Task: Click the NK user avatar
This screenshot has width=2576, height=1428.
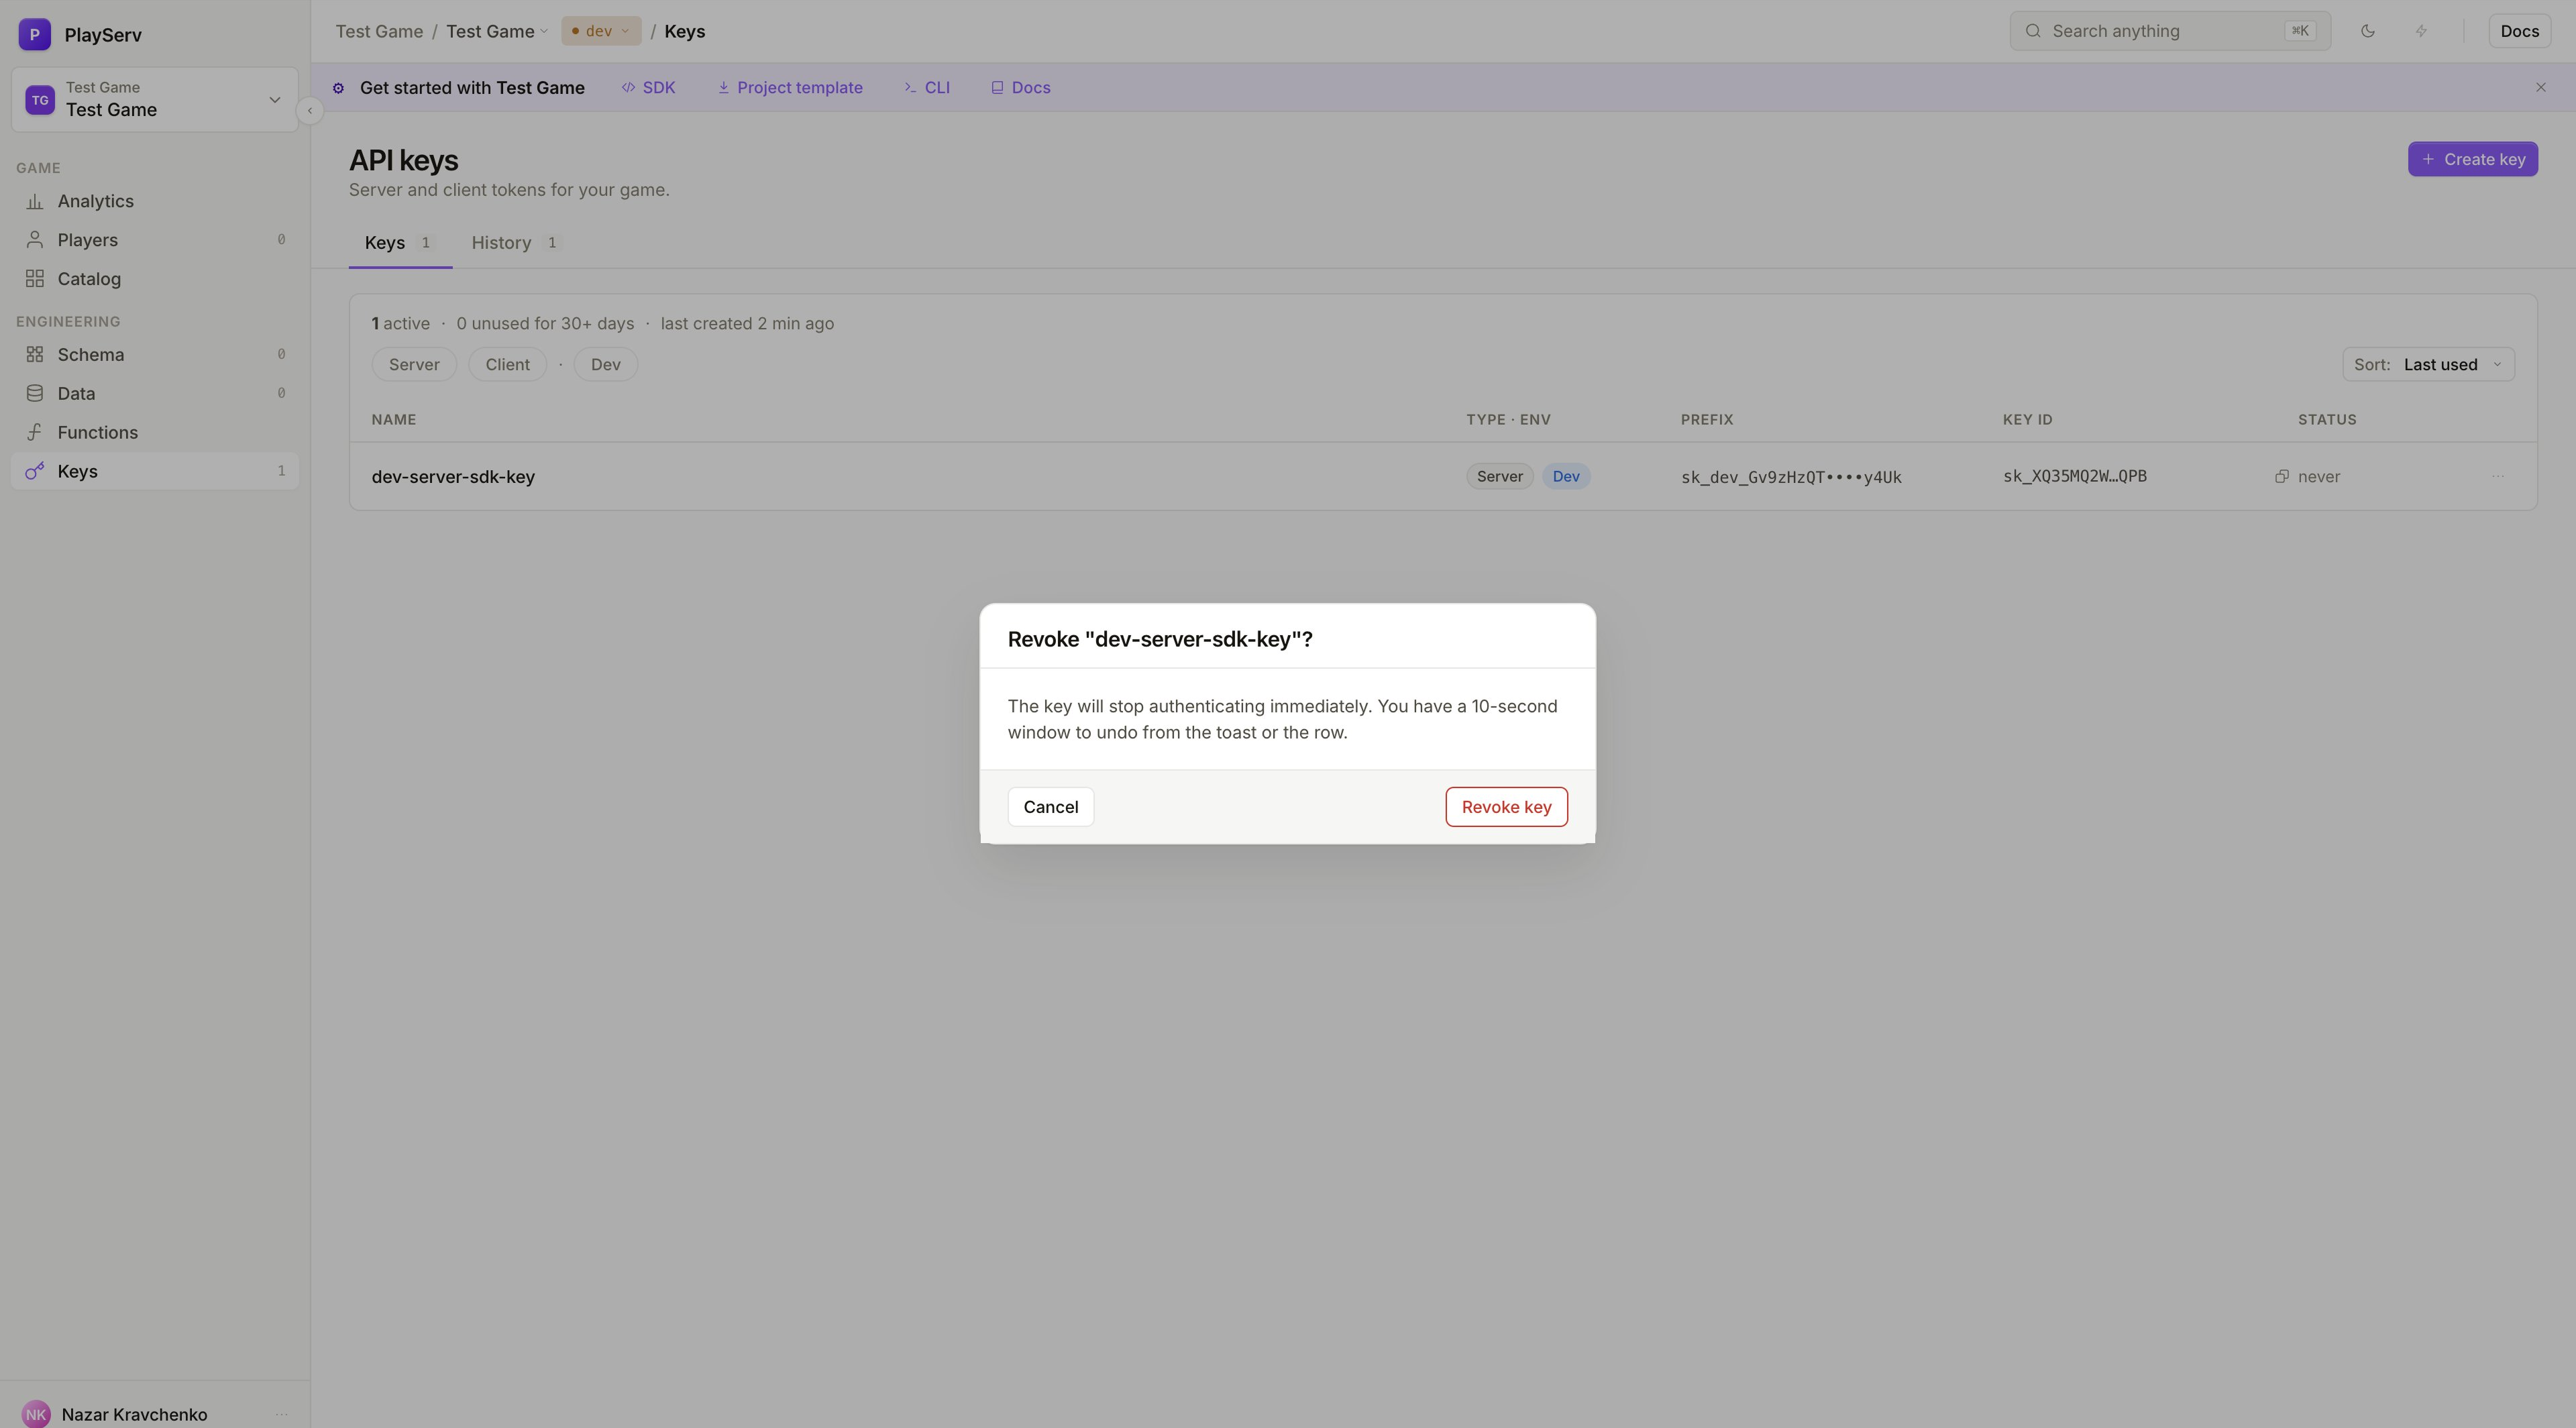Action: coord(36,1414)
